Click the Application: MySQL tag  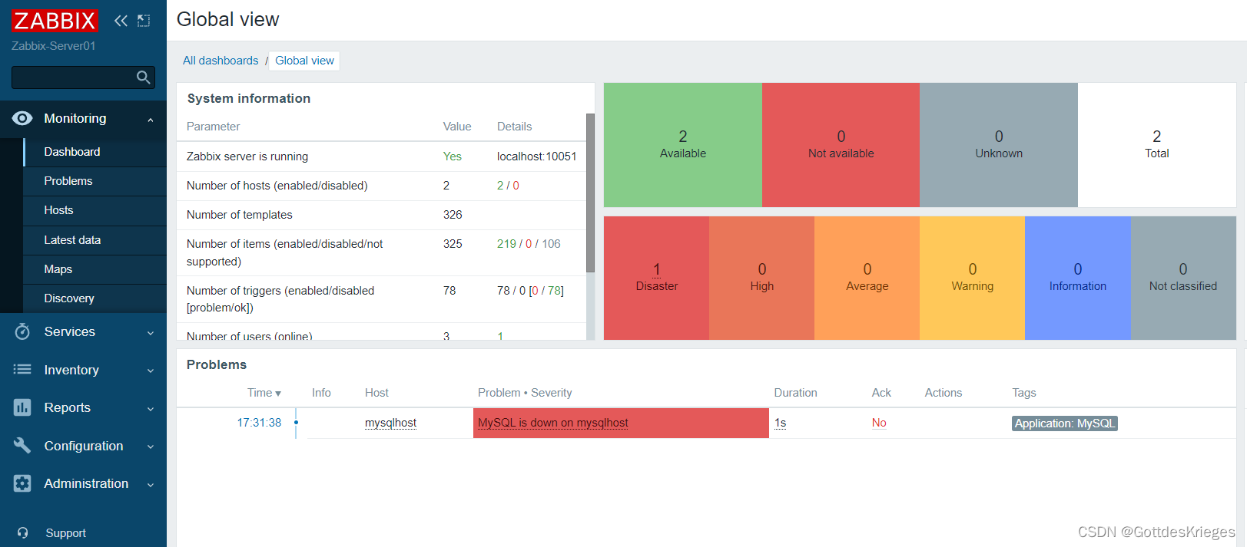[x=1064, y=423]
